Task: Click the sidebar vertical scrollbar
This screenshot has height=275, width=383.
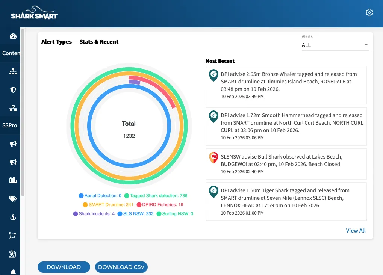Action: (x=23, y=112)
